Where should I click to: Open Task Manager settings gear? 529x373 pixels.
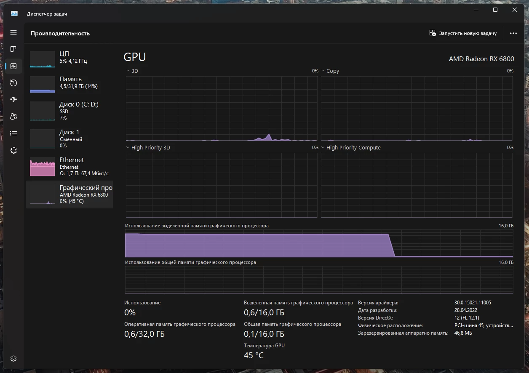[13, 359]
